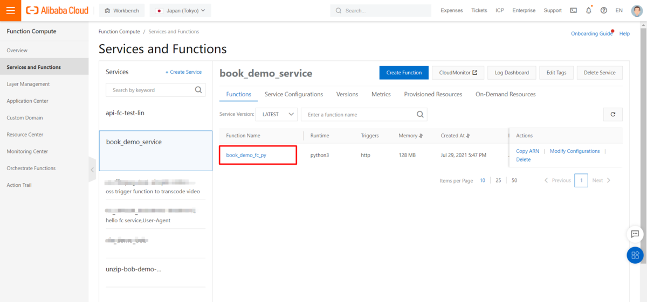Click the + Create Service link

pyautogui.click(x=184, y=72)
